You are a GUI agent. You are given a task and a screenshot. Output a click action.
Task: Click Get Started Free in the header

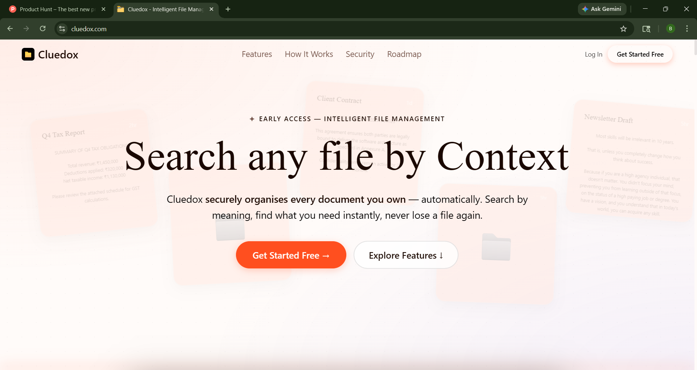640,54
